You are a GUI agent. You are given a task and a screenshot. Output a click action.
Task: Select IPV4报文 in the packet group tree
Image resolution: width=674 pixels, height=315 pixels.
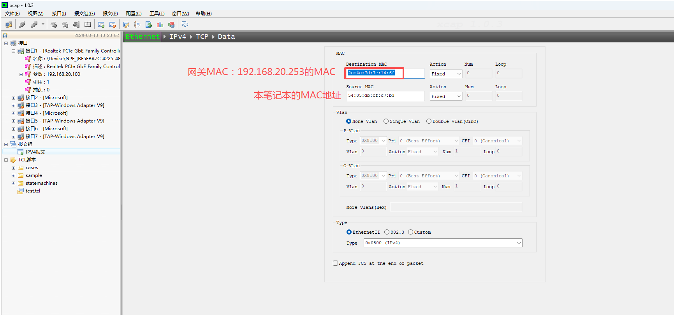pyautogui.click(x=35, y=152)
